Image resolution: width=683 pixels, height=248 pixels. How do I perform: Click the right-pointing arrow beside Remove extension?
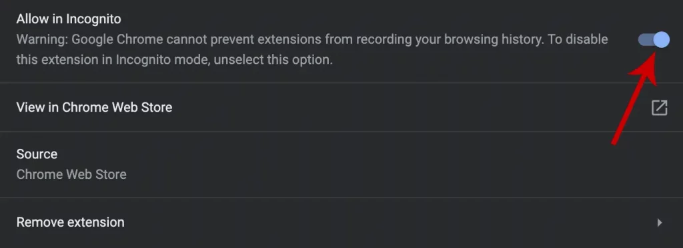coord(660,222)
